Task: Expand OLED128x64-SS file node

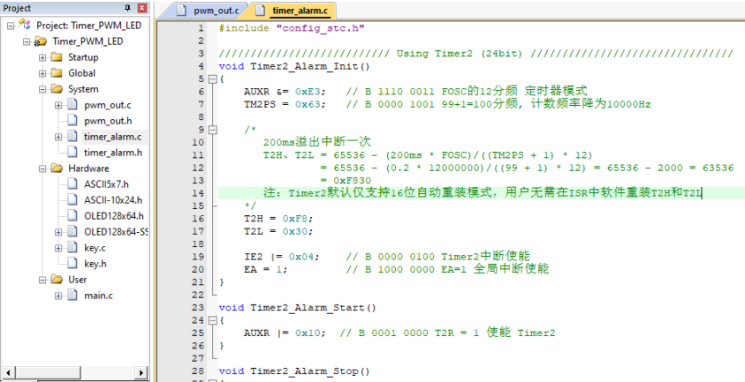Action: tap(58, 232)
